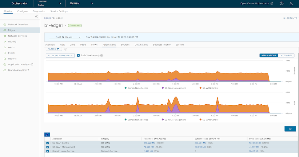The image size is (299, 157).
Task: Open the Diagnostics top menu tab
Action: pos(39,11)
